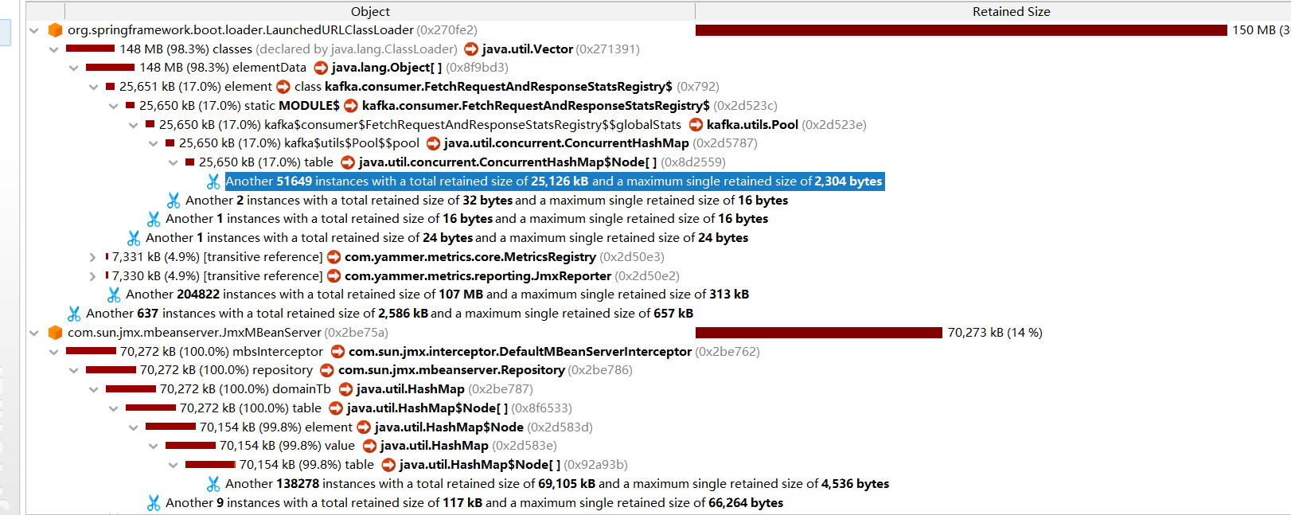The width and height of the screenshot is (1291, 515).
Task: Collapse the repository node
Action: click(x=73, y=370)
